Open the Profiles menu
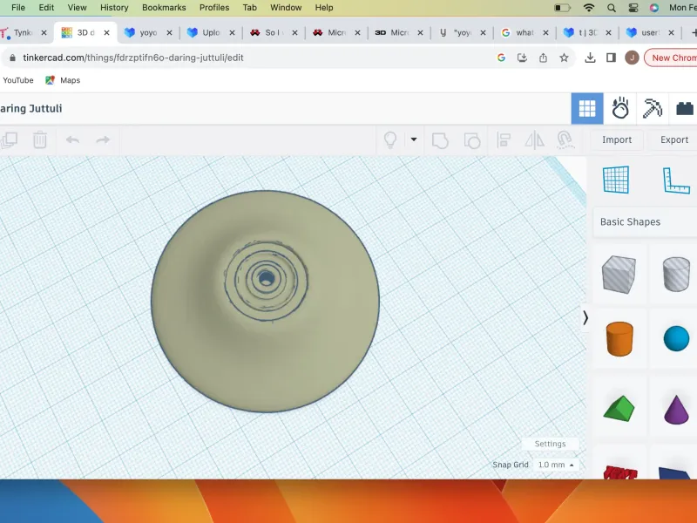 click(x=214, y=8)
